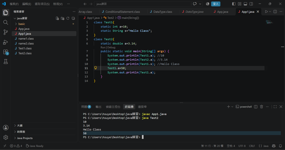Click the Run code lens above main
Screen dimensions: 285x150
[x=103, y=47]
